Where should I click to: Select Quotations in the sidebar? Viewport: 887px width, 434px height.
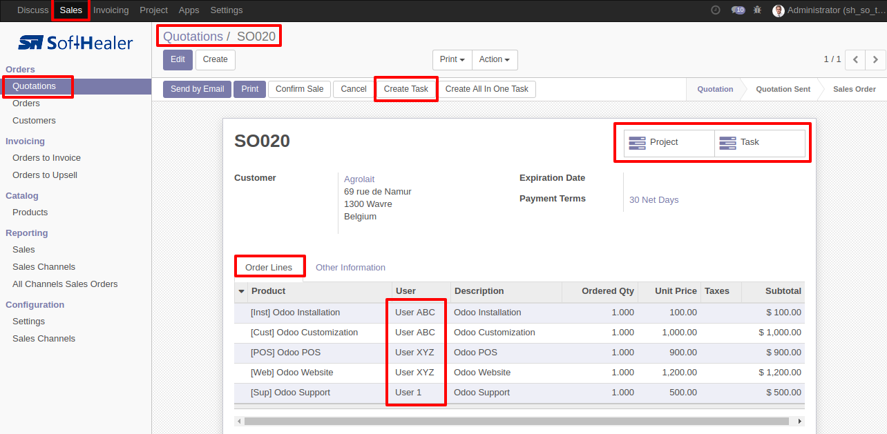pos(76,86)
